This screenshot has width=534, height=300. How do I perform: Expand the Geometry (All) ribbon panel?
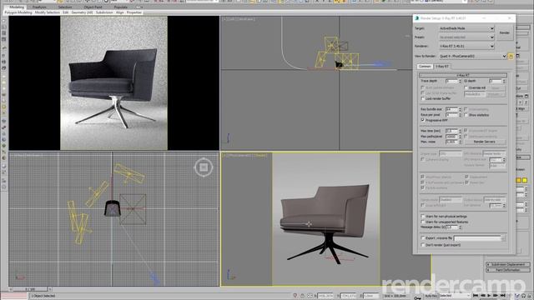82,12
